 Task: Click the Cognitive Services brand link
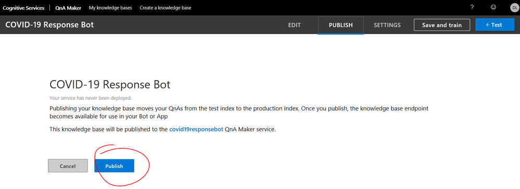23,8
